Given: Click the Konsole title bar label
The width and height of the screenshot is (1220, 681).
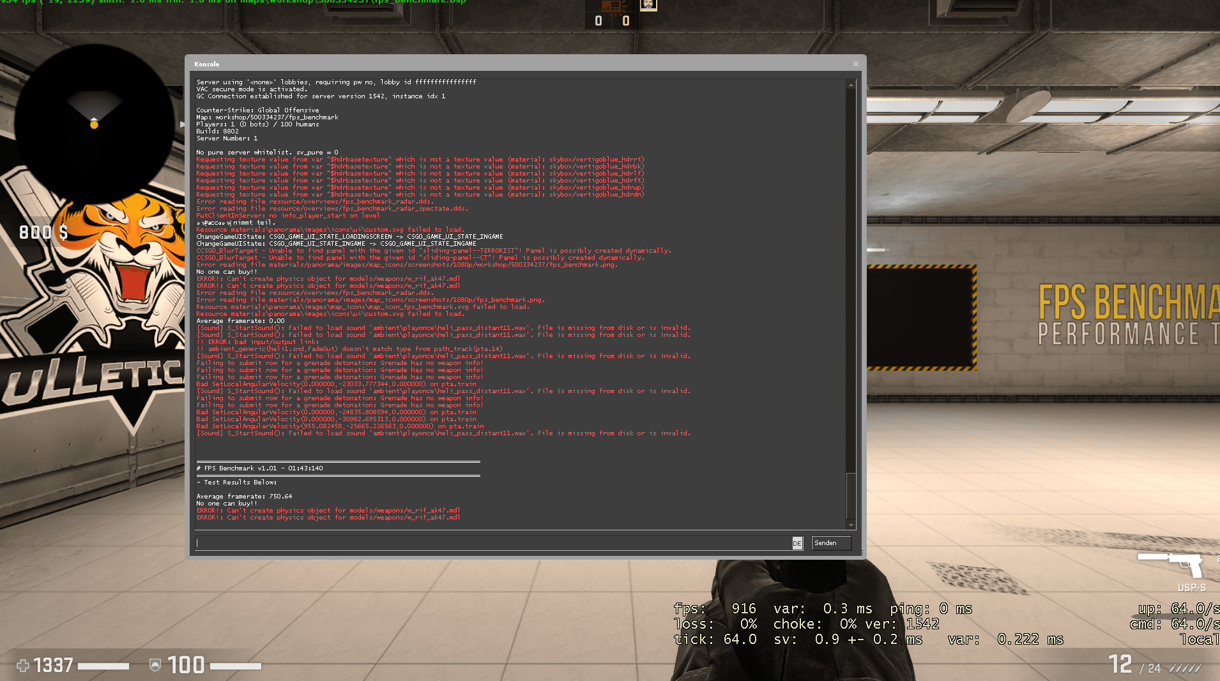Looking at the screenshot, I should pyautogui.click(x=206, y=64).
